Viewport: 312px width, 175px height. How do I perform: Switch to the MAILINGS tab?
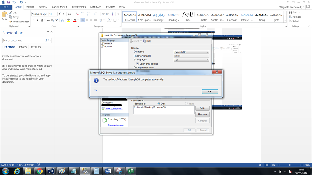tap(96, 7)
